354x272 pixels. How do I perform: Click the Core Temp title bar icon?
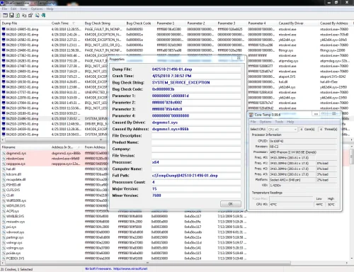251,115
